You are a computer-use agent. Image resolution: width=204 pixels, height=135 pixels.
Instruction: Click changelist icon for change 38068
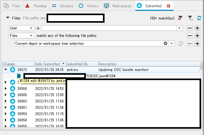(x=13, y=89)
